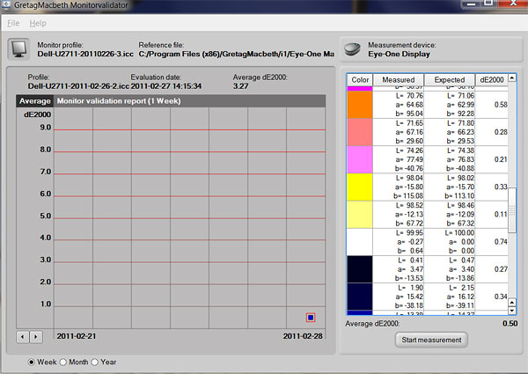Go to previous period with left arrow
The image size is (528, 374).
[x=23, y=337]
